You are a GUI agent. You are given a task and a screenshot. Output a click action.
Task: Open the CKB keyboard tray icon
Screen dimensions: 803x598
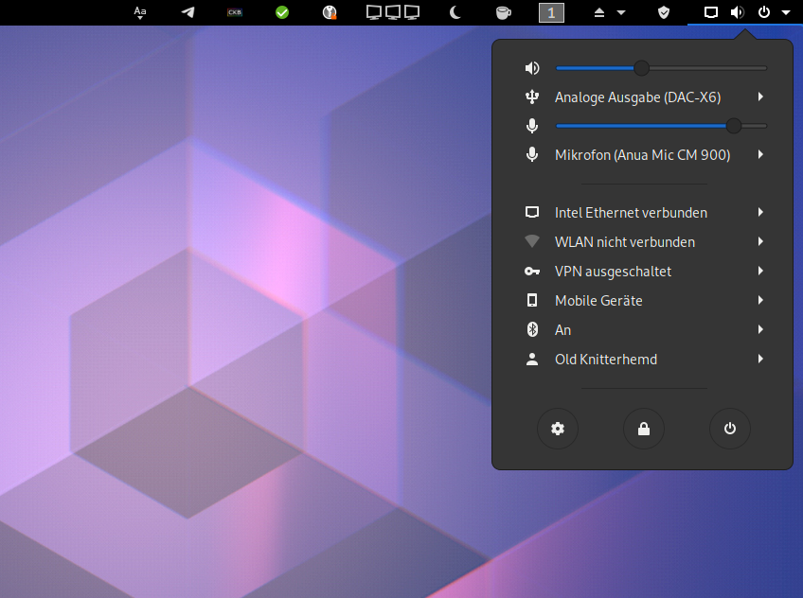click(x=235, y=12)
